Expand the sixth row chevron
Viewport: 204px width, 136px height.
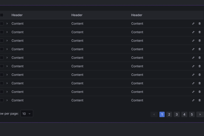click(x=7, y=66)
